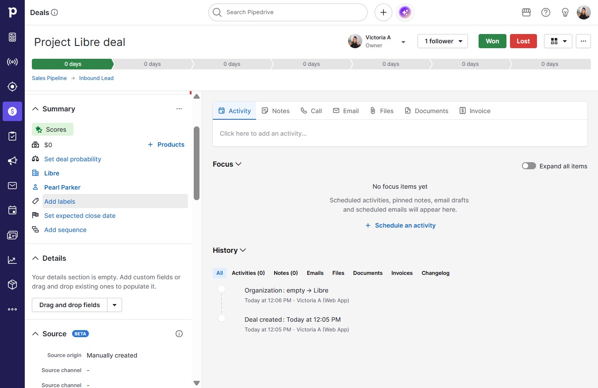Click Set deal probability link
This screenshot has height=388, width=598.
[x=73, y=159]
